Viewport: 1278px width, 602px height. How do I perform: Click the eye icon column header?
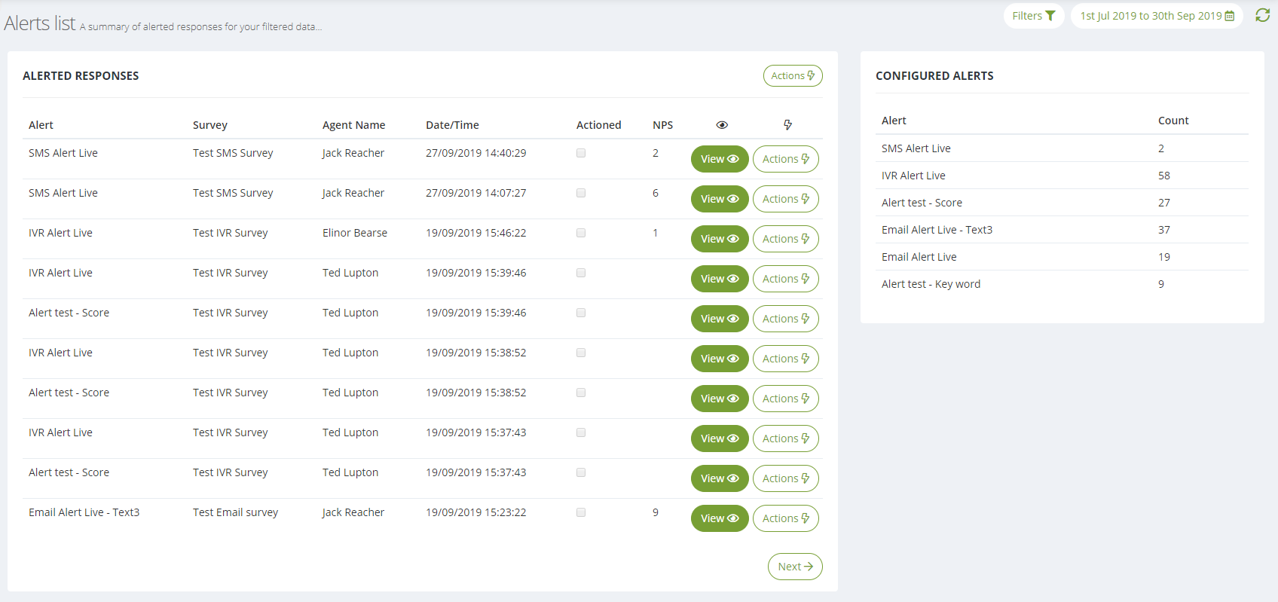click(x=722, y=125)
